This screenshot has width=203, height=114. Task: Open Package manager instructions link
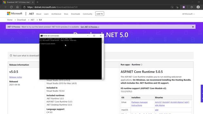[140, 104]
